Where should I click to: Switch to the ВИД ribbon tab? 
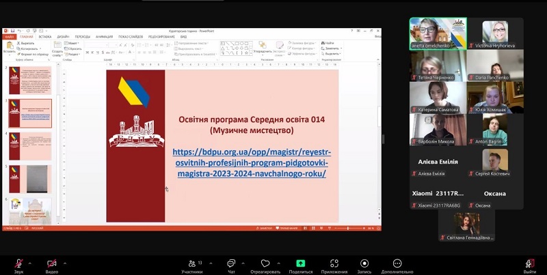tap(183, 37)
